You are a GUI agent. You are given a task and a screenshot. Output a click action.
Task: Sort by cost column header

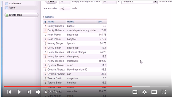(x=100, y=22)
